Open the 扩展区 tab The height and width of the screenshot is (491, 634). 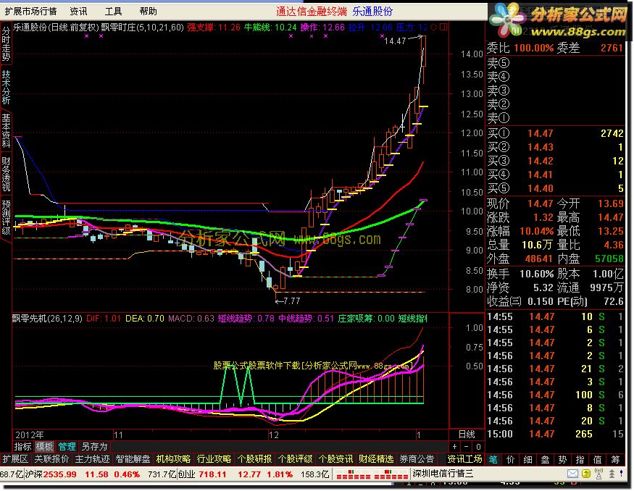[15, 459]
